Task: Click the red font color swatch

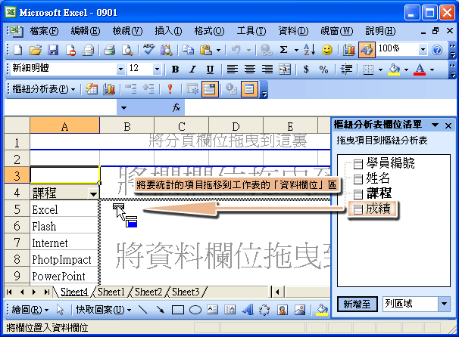Action: (x=420, y=70)
